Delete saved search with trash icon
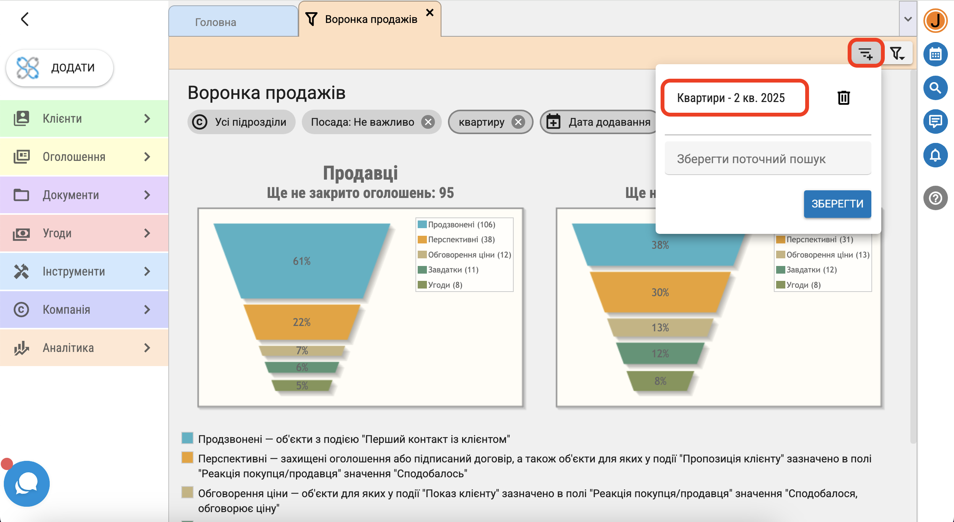 point(843,98)
